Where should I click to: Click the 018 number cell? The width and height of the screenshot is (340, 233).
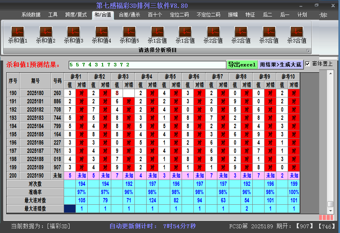[x=57, y=159]
